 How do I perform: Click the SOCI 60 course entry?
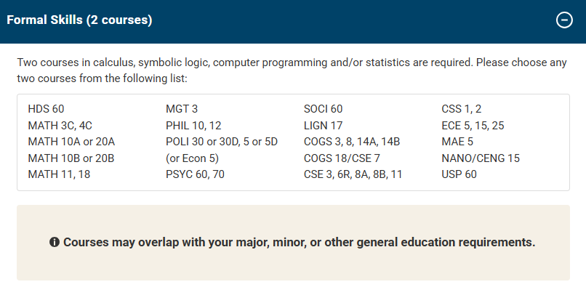323,109
